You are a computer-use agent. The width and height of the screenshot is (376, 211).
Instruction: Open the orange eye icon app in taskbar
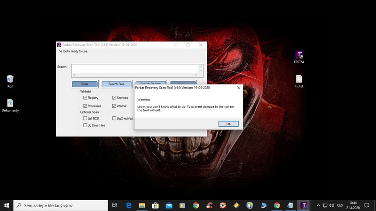pyautogui.click(x=223, y=205)
